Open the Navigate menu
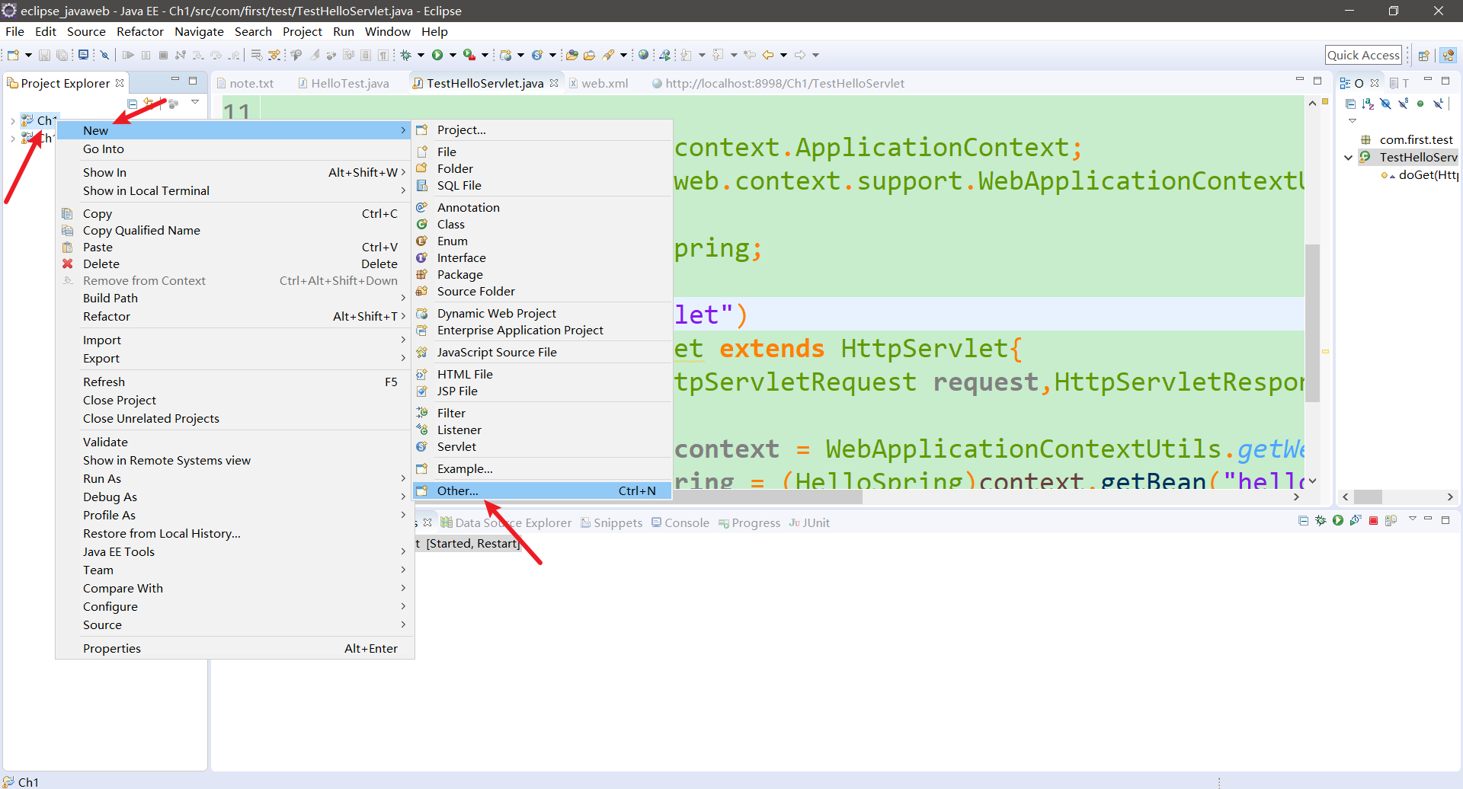This screenshot has height=789, width=1463. [199, 31]
